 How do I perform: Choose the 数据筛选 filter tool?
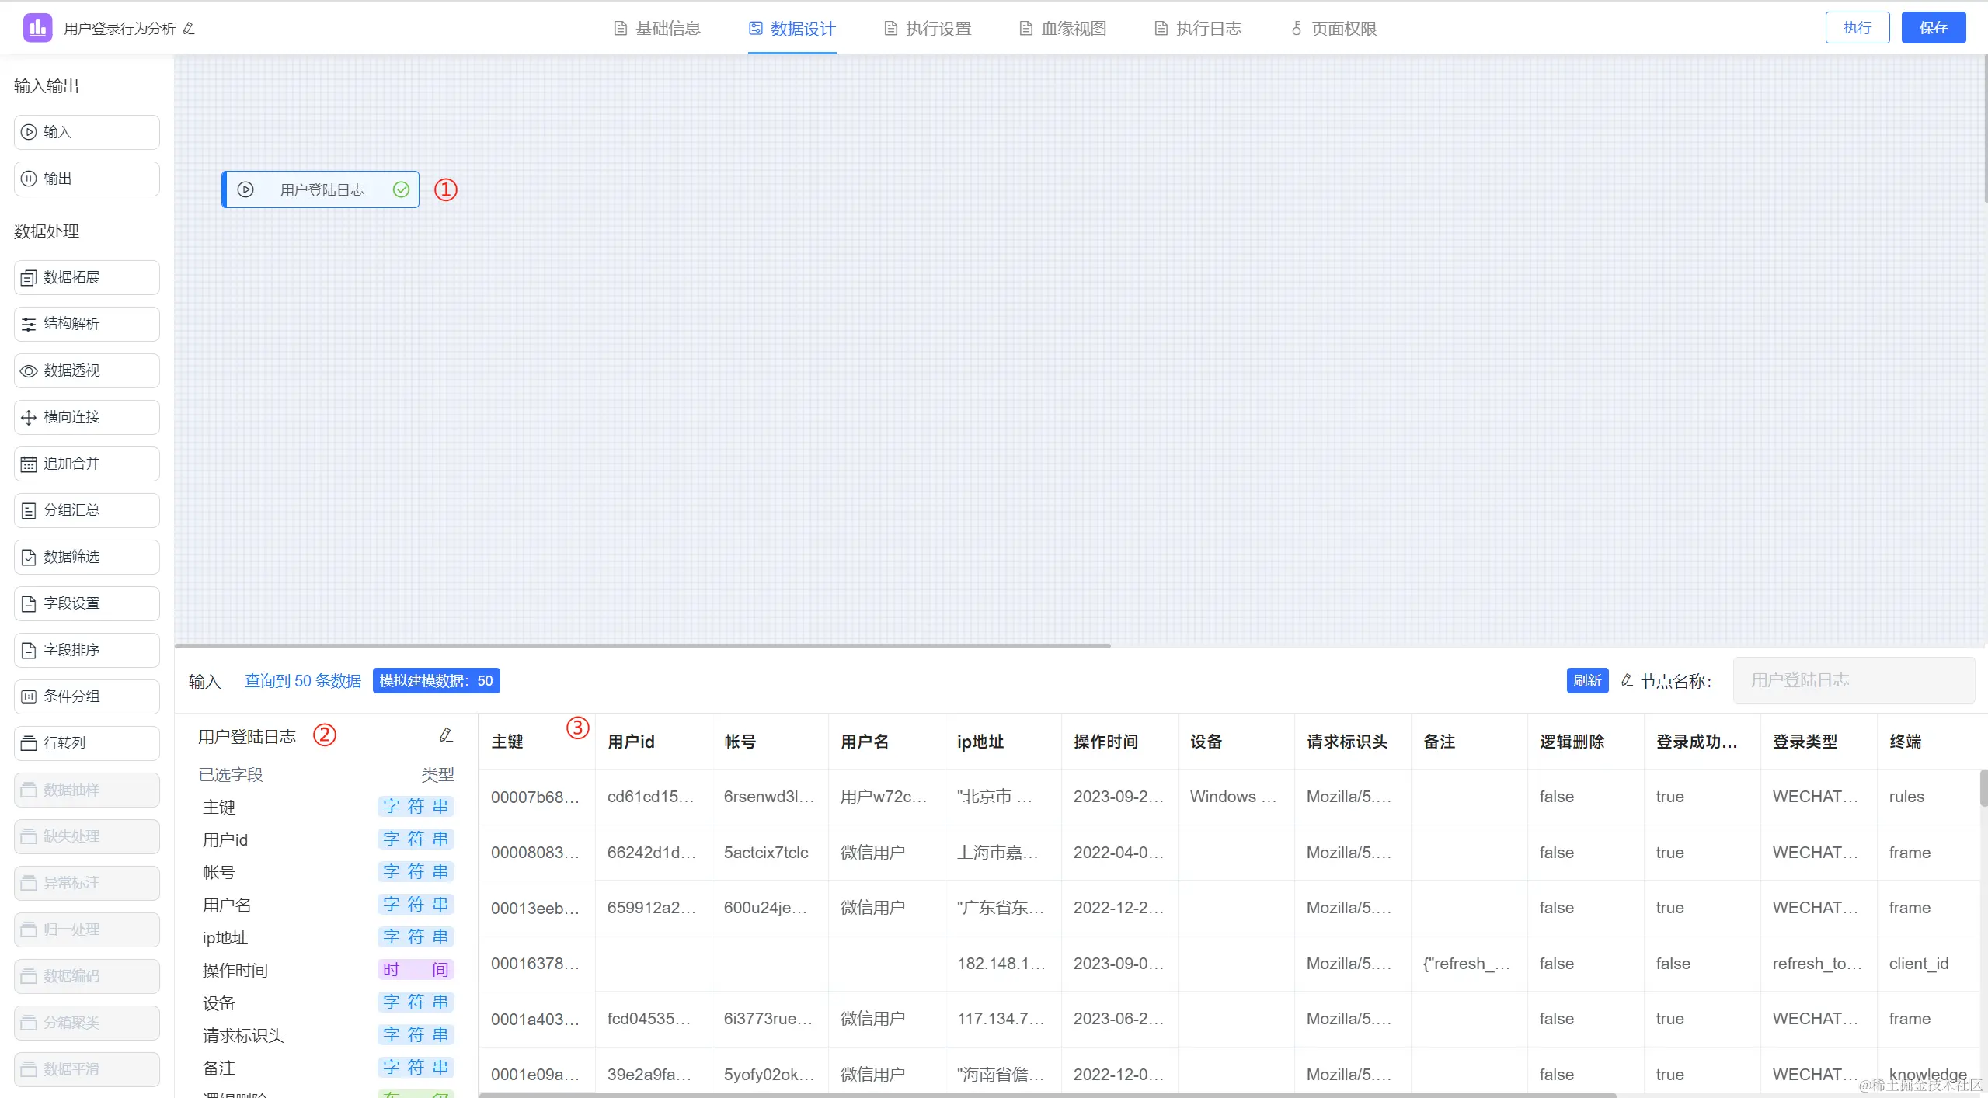pyautogui.click(x=86, y=557)
